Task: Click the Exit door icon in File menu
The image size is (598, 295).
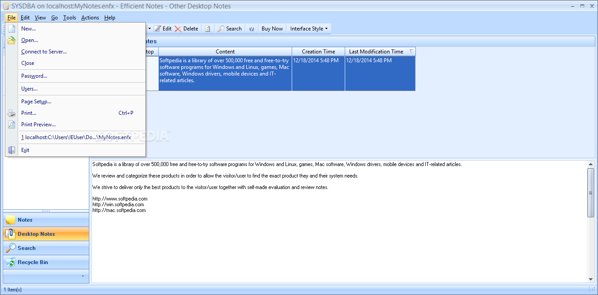Action: (x=12, y=150)
